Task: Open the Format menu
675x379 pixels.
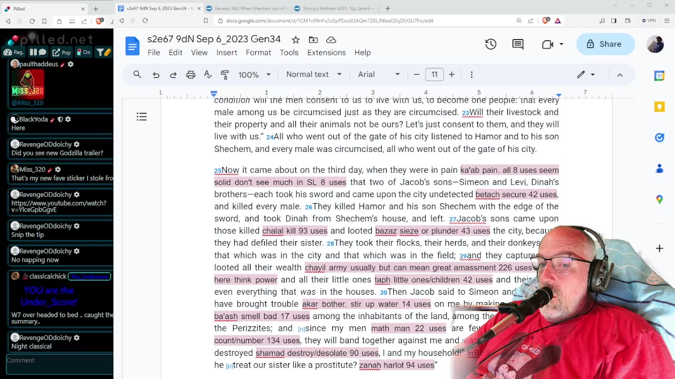Action: pyautogui.click(x=258, y=53)
